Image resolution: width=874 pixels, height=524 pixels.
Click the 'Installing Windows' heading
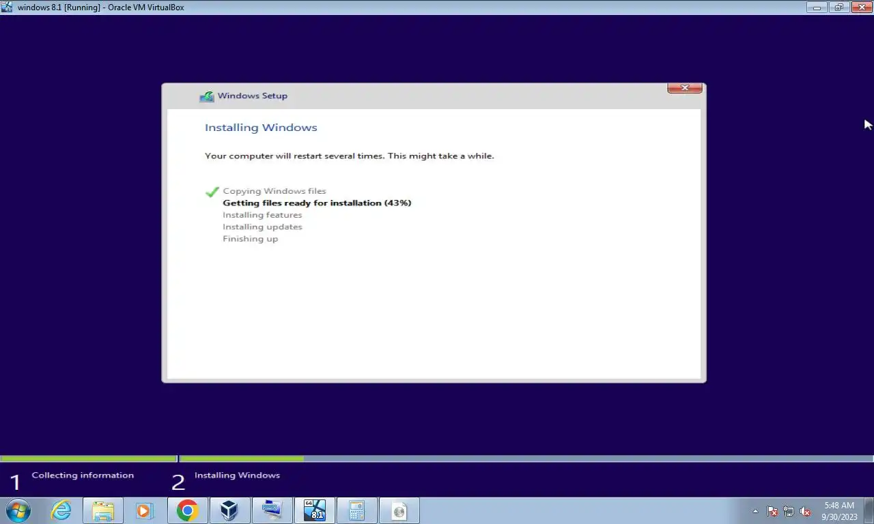261,128
